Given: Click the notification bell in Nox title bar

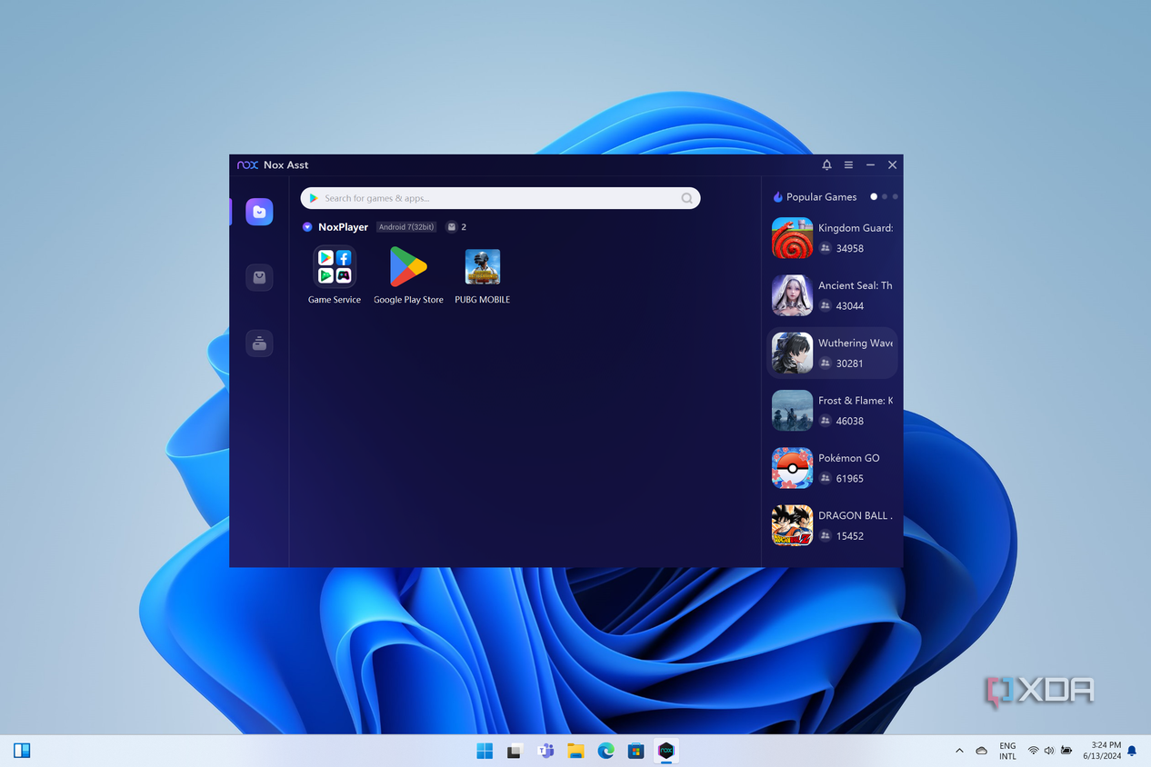Looking at the screenshot, I should (826, 164).
